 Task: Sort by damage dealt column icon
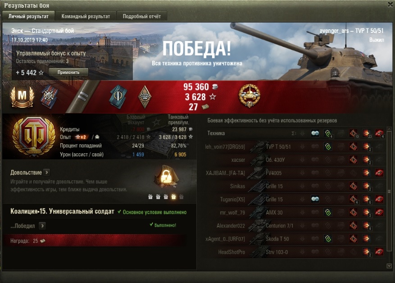[x=367, y=133]
